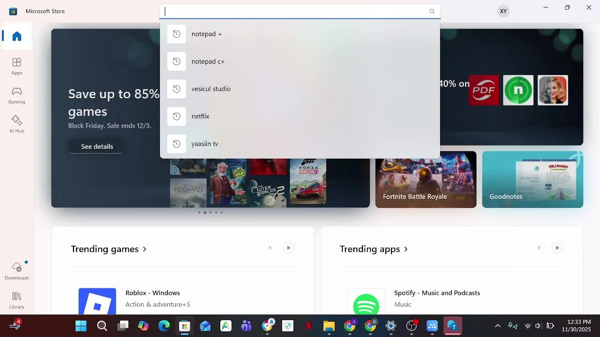Open AI Hub from the sidebar
Image resolution: width=600 pixels, height=337 pixels.
coord(17,125)
